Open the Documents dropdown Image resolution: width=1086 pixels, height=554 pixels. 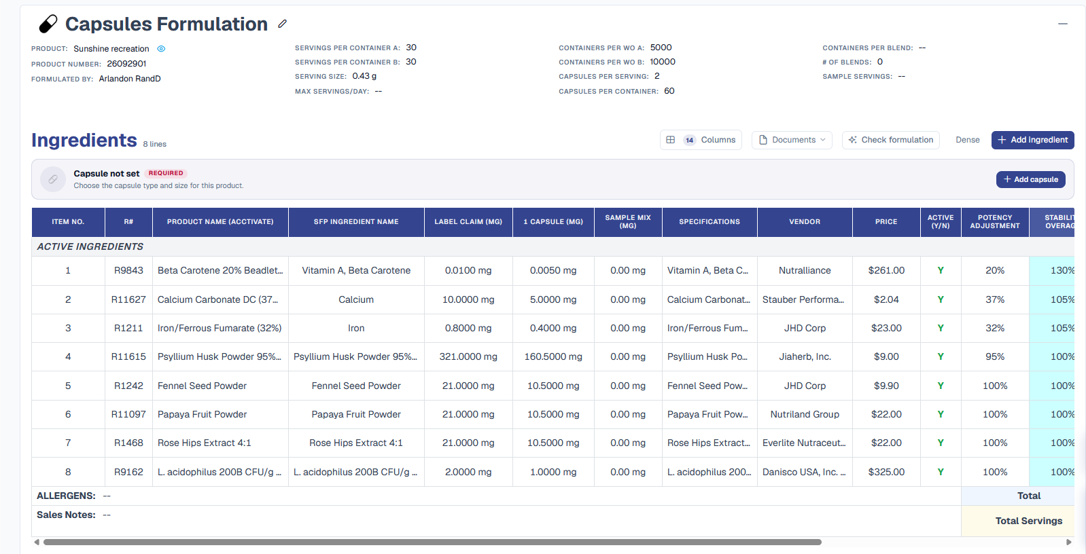(792, 140)
